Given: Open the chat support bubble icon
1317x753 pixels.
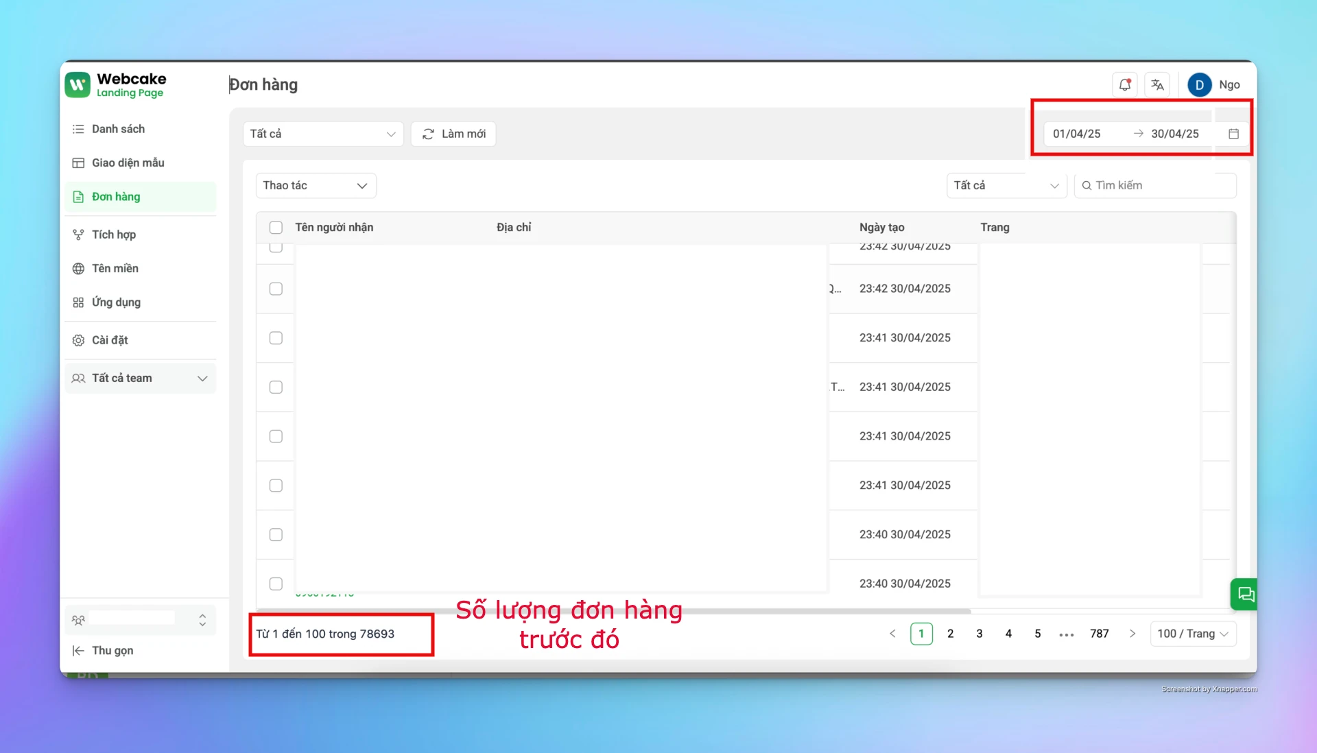Looking at the screenshot, I should coord(1245,595).
